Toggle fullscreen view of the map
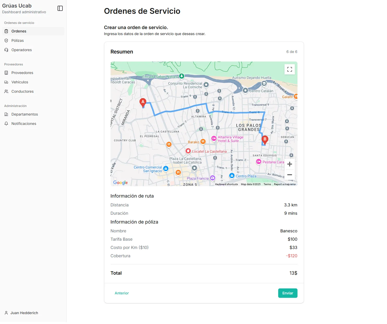The height and width of the screenshot is (324, 387). click(289, 69)
